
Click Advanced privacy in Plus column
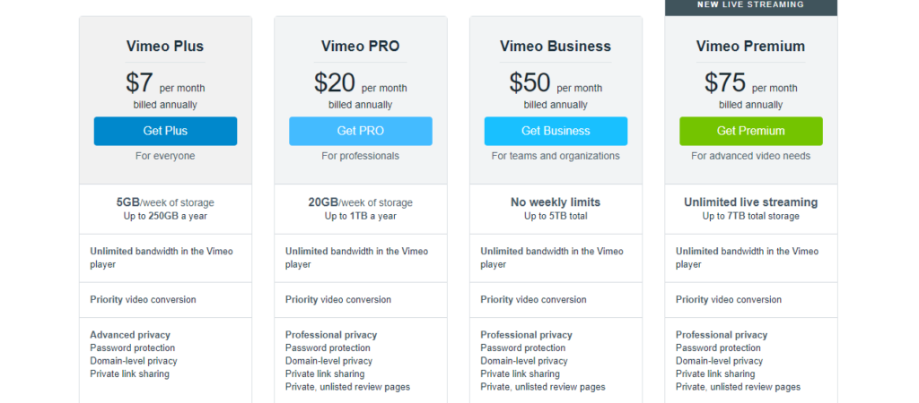click(130, 335)
